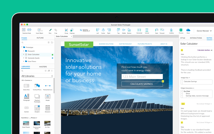Image resolution: width=214 pixels, height=134 pixels.
Task: Switch to the Outline tab
Action: point(40,38)
